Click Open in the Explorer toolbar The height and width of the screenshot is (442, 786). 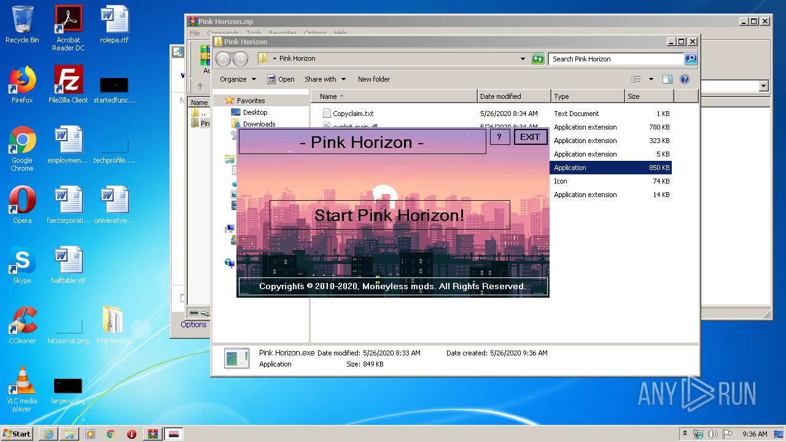pos(281,79)
